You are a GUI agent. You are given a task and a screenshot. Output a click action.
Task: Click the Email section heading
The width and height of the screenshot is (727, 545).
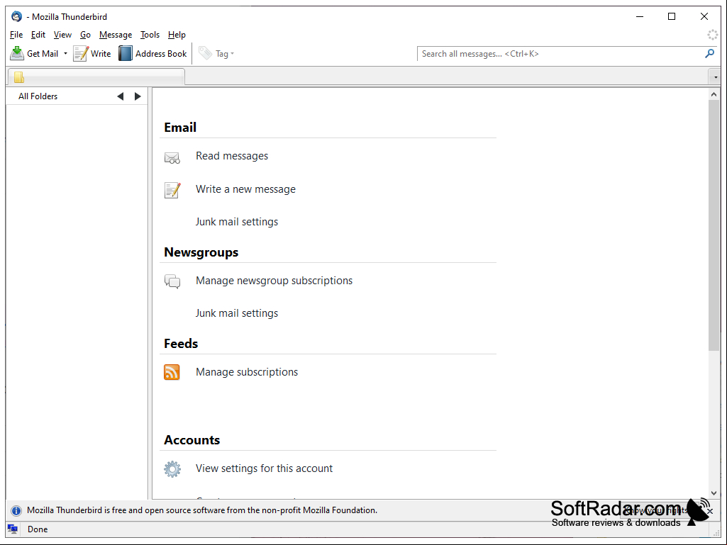(180, 128)
